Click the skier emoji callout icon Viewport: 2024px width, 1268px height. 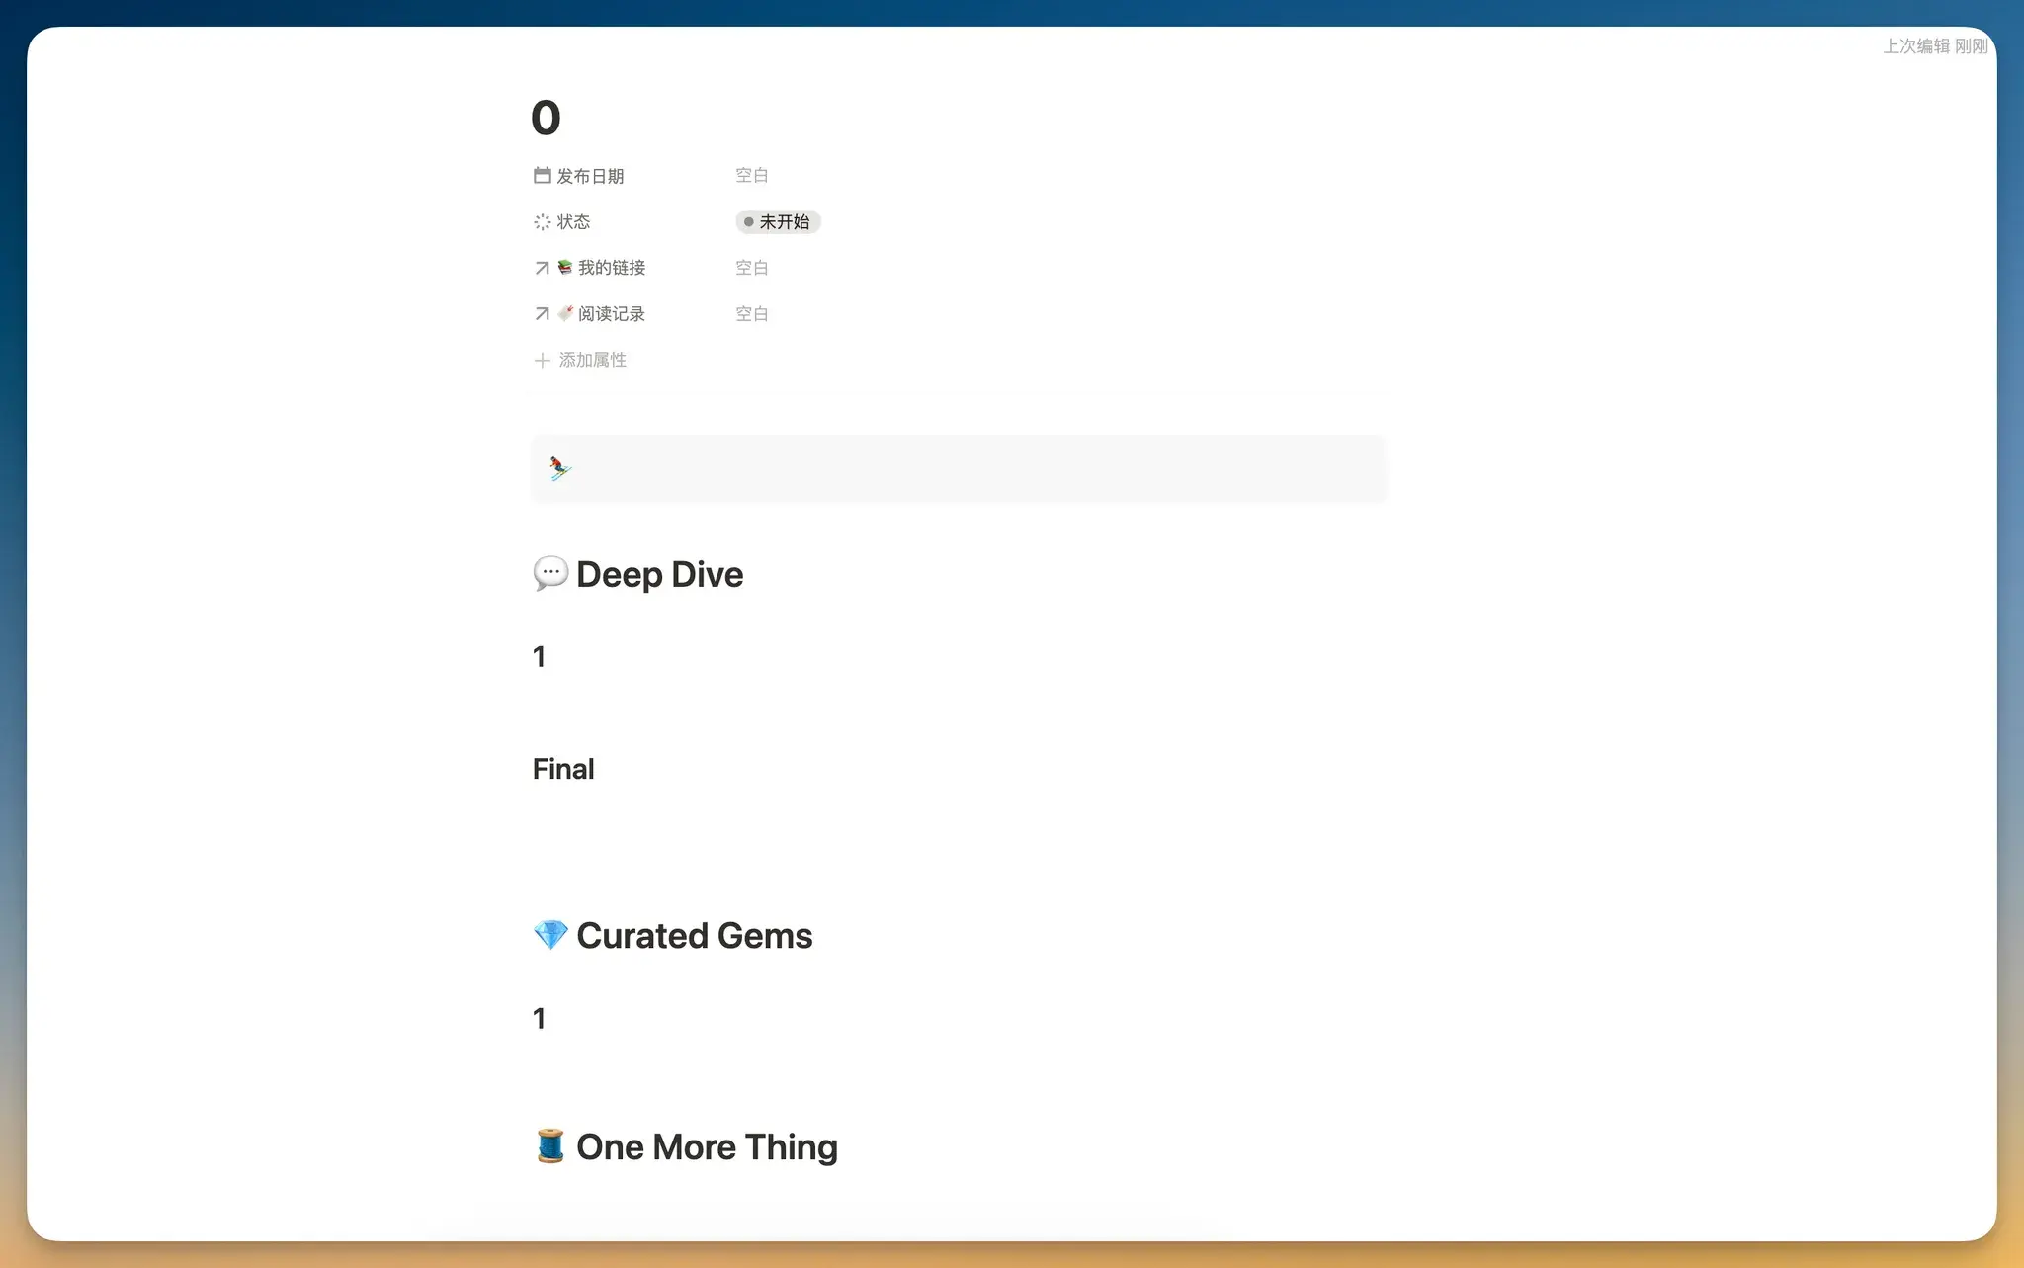click(x=560, y=467)
